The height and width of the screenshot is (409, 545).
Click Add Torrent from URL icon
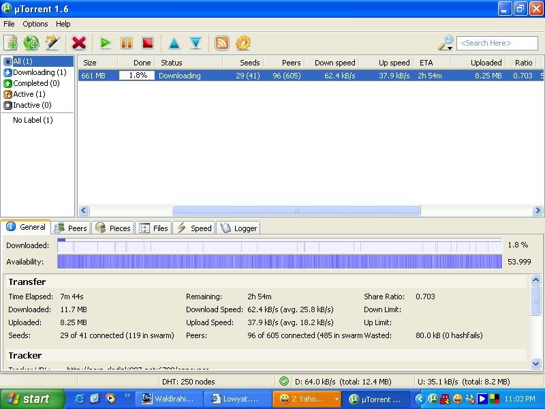(x=31, y=43)
